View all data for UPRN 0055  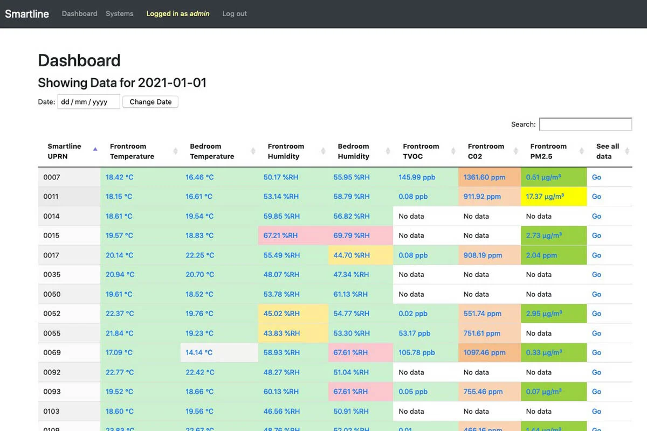tap(596, 333)
